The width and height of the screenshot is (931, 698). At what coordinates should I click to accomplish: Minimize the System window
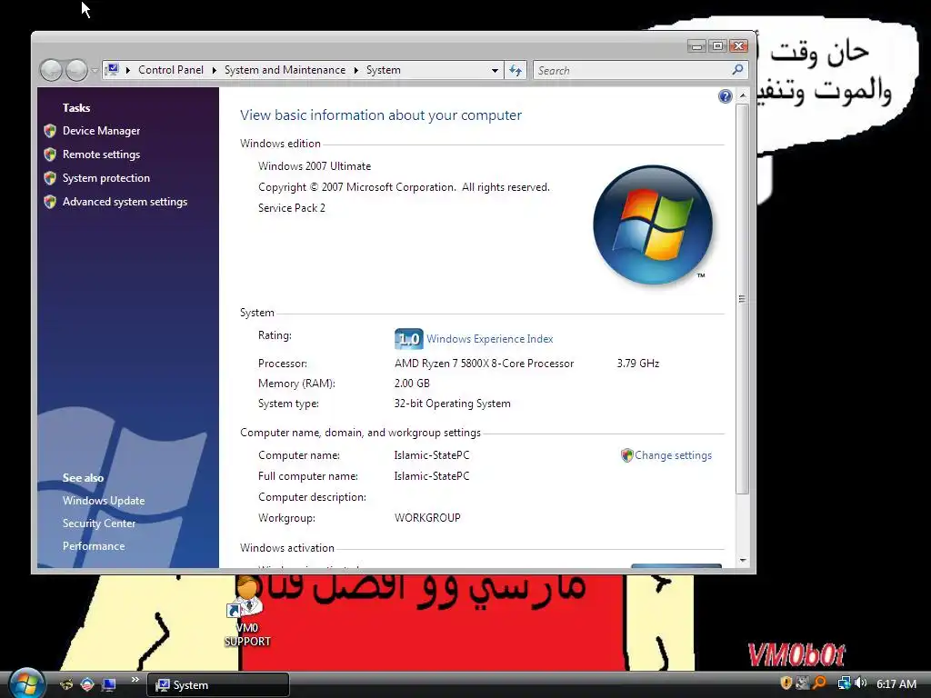pos(697,45)
